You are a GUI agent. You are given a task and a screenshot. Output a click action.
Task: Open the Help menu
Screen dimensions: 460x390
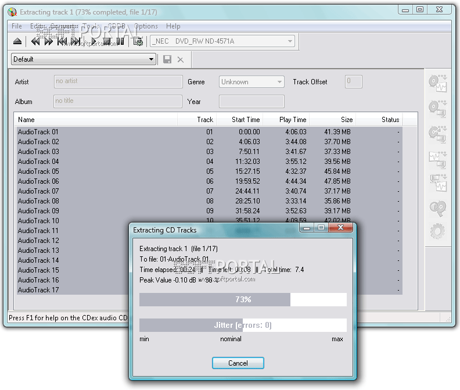pyautogui.click(x=173, y=26)
